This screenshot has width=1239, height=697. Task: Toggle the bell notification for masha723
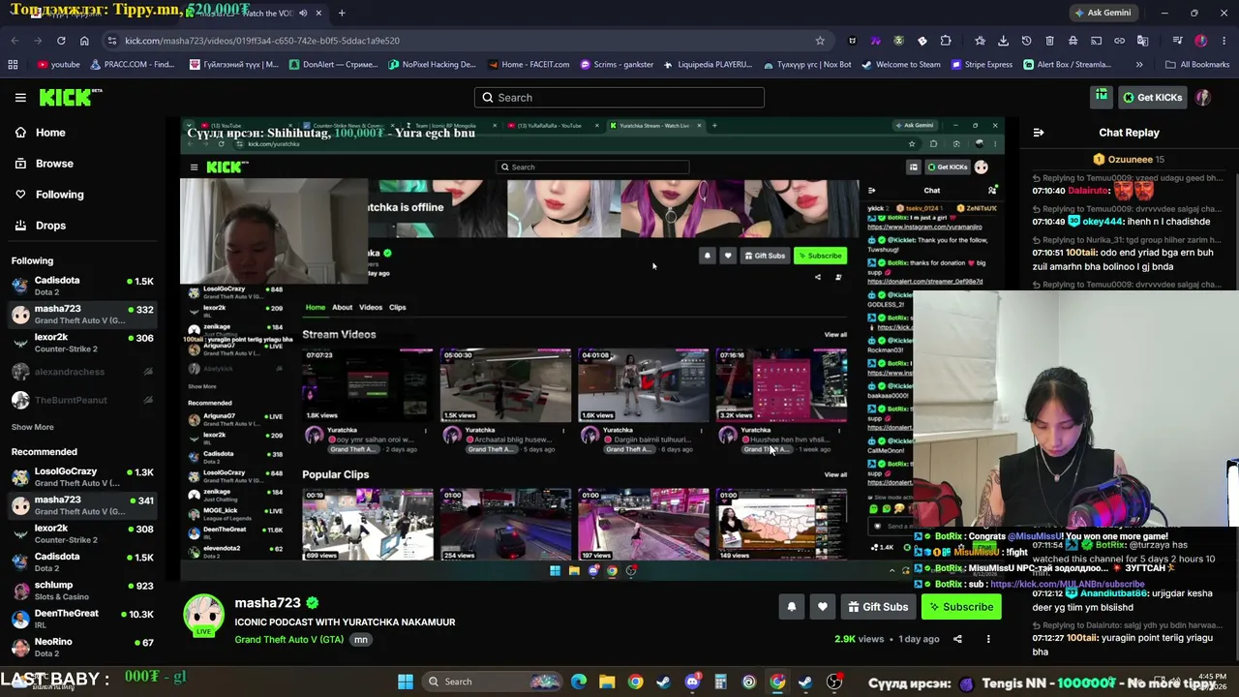(791, 607)
